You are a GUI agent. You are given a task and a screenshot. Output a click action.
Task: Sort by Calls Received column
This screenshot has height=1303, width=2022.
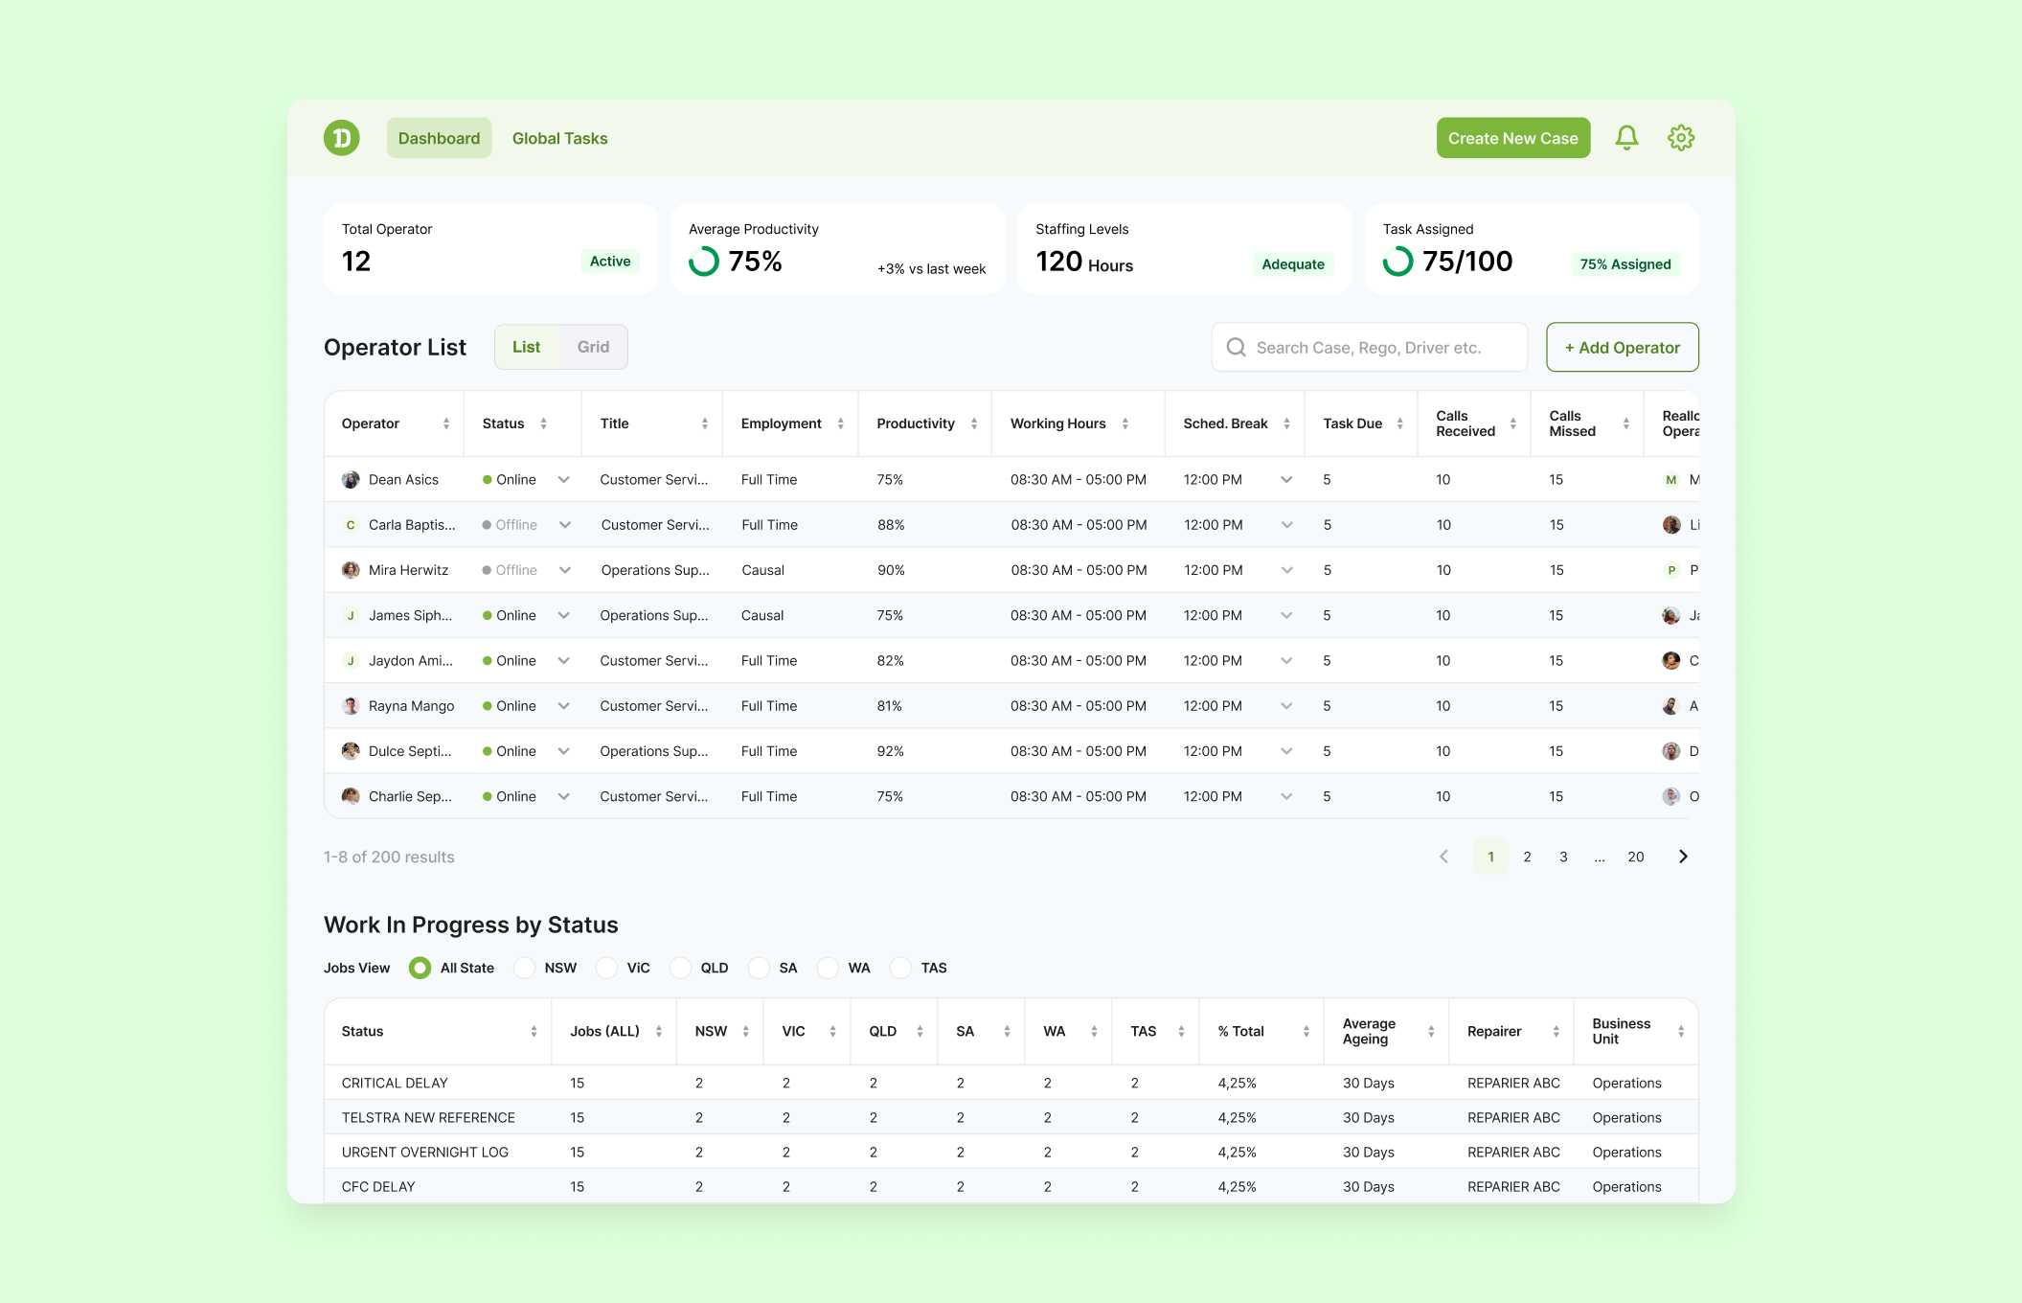1513,423
